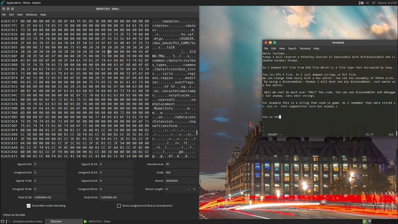Click the Float 32 bit value field

click(x=50, y=197)
